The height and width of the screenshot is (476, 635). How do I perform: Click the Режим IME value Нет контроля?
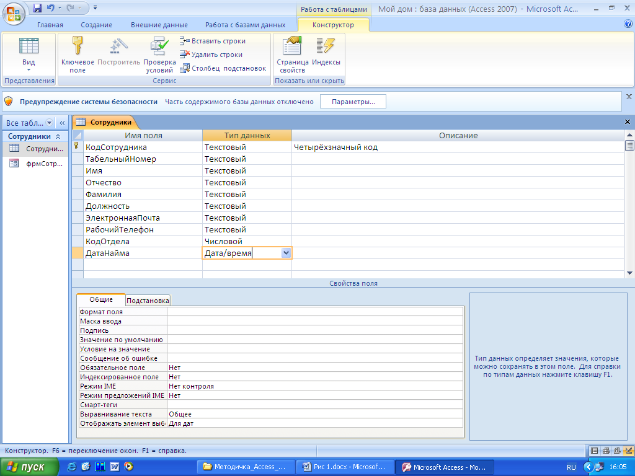click(x=314, y=386)
